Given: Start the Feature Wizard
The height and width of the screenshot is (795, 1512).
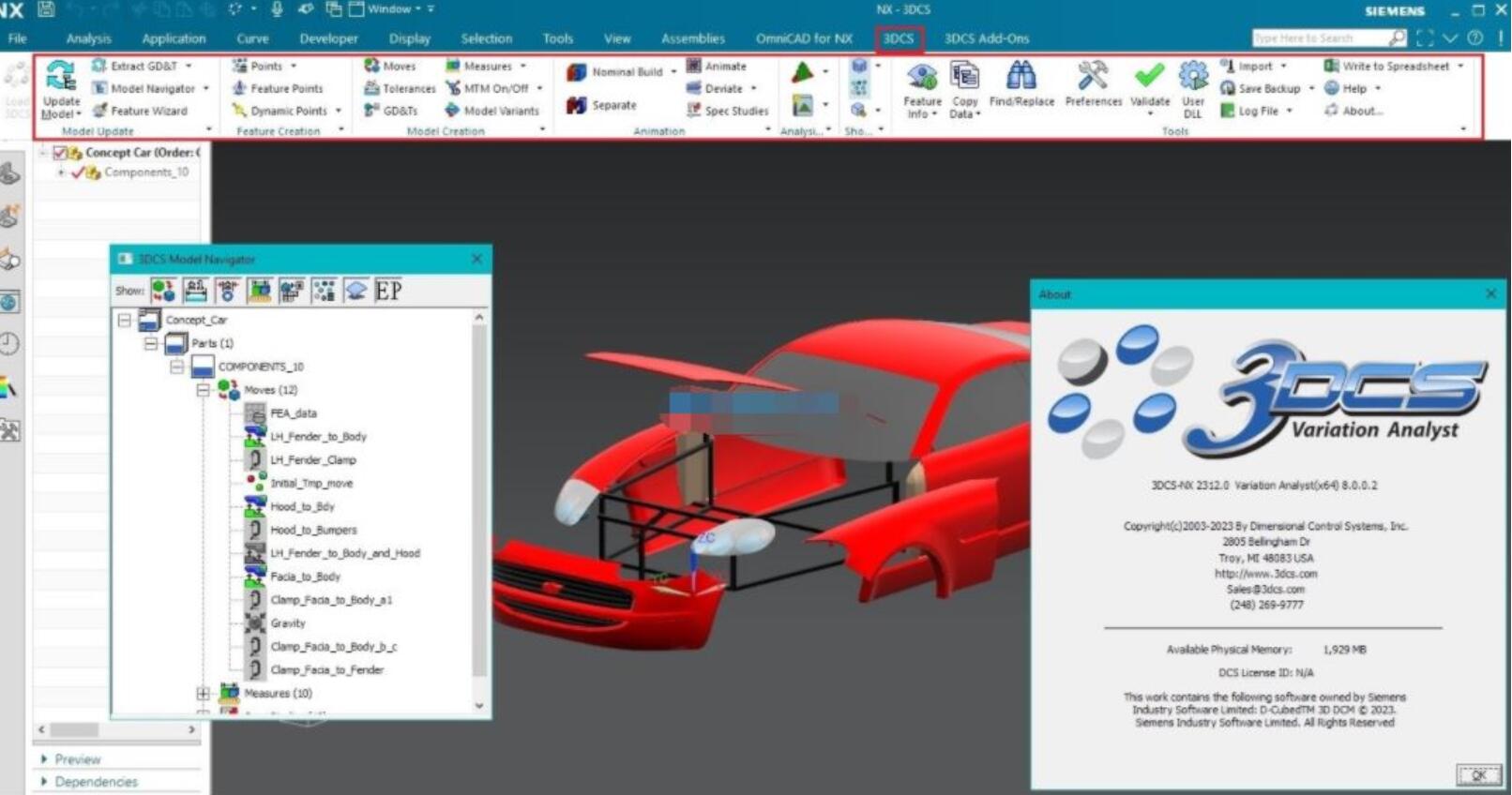Looking at the screenshot, I should pos(141,111).
